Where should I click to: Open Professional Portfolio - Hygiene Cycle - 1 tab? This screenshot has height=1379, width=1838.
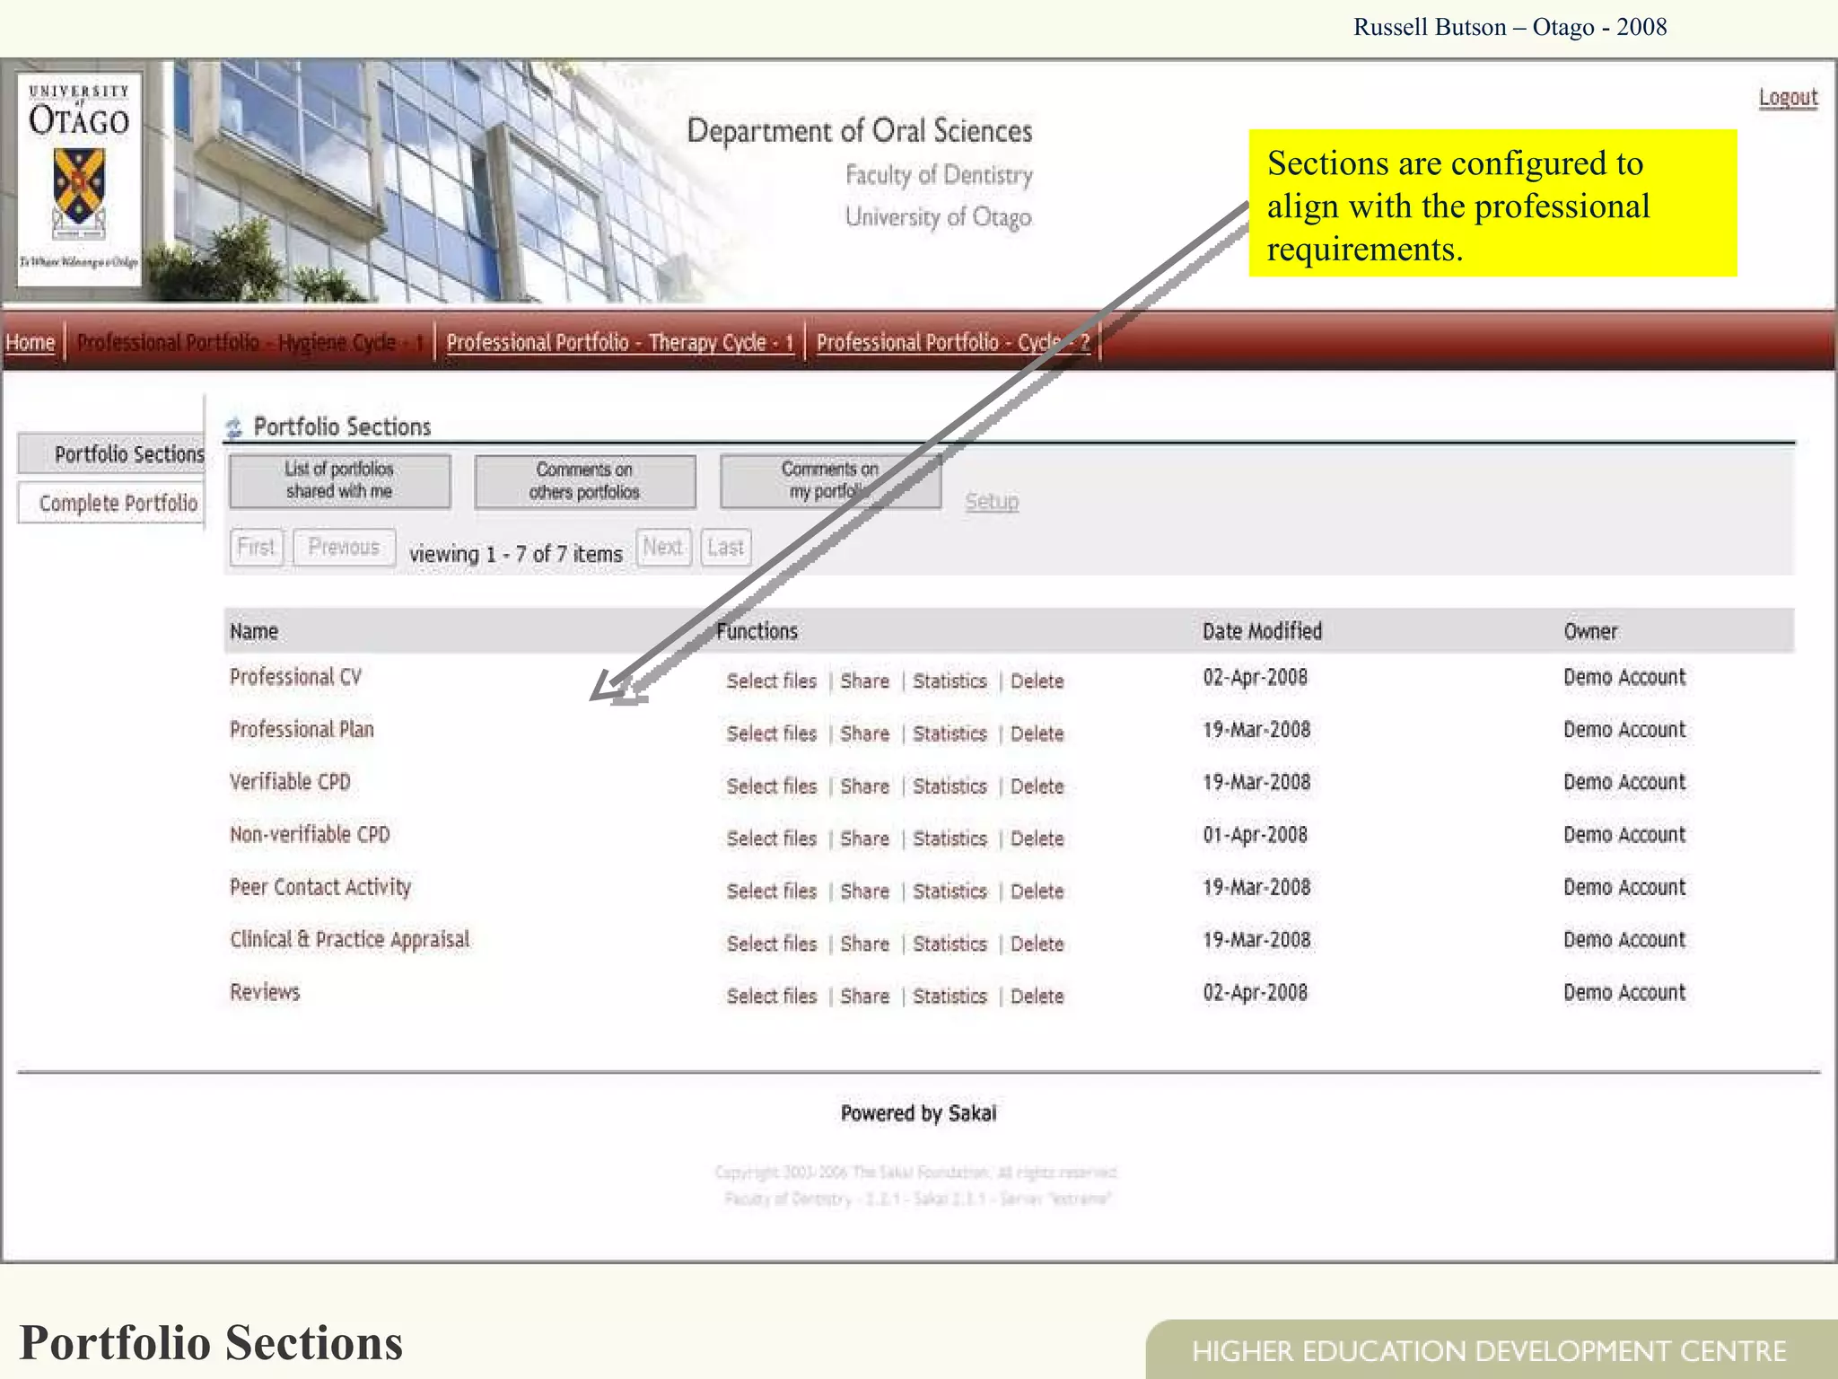click(250, 342)
